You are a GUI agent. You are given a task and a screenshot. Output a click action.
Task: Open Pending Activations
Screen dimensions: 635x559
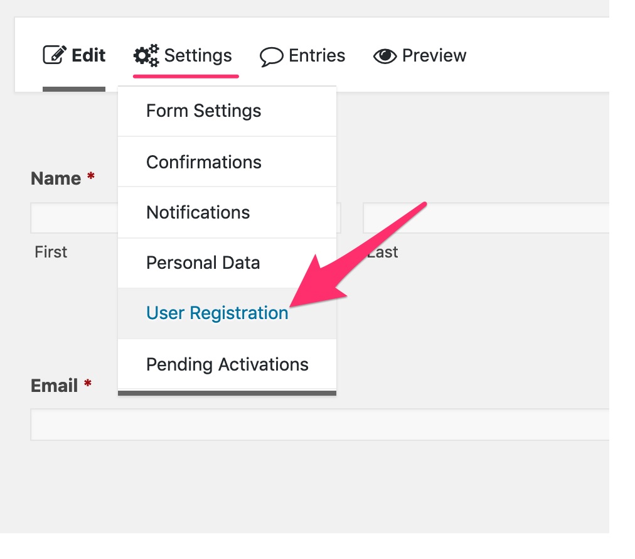click(227, 364)
